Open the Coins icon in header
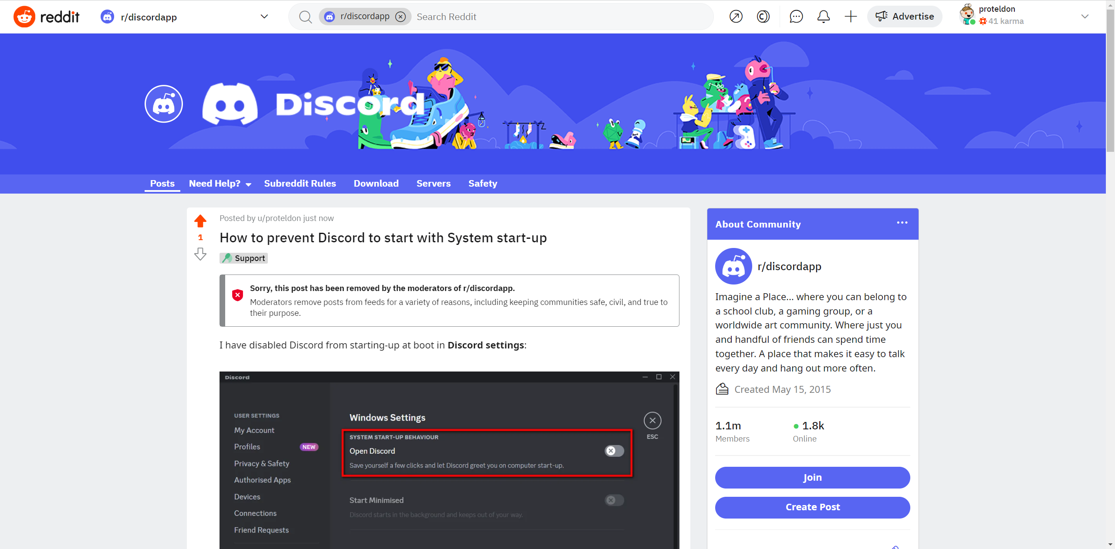Screen dimensions: 1115x549 coord(763,17)
